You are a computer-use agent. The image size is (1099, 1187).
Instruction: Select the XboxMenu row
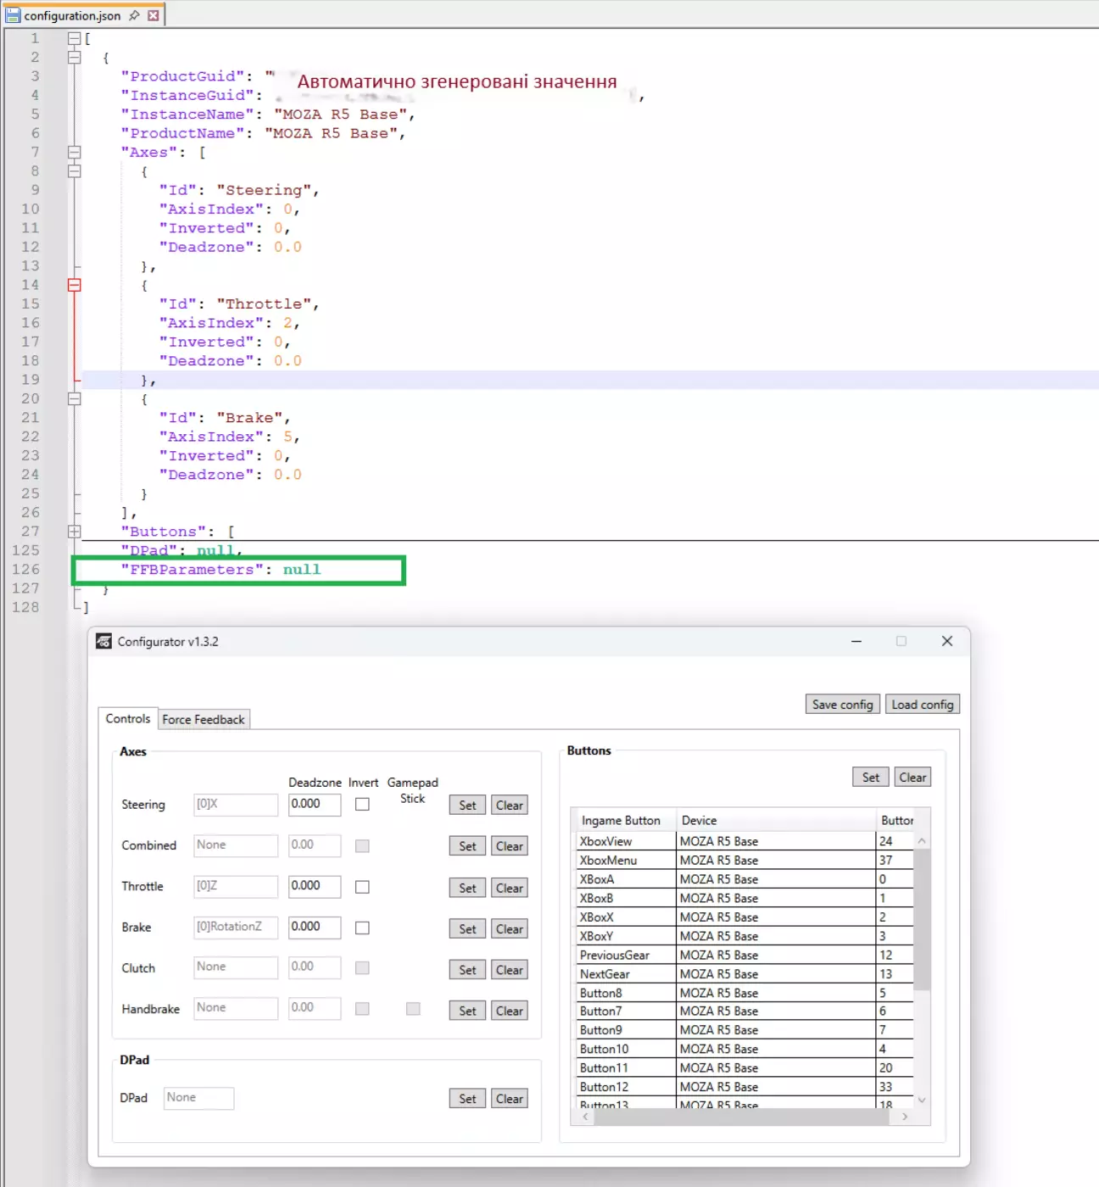pos(745,860)
